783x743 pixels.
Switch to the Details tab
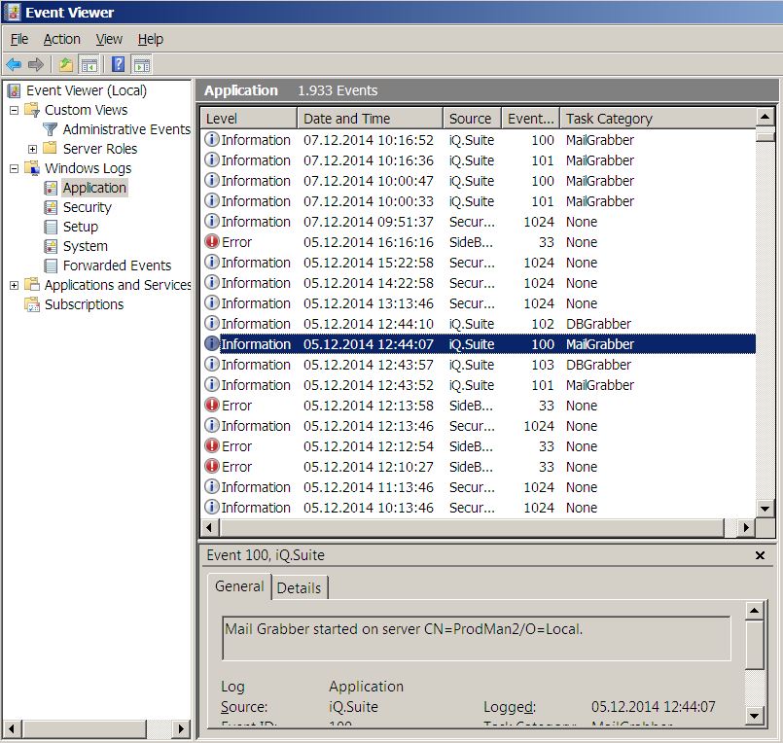pos(299,587)
